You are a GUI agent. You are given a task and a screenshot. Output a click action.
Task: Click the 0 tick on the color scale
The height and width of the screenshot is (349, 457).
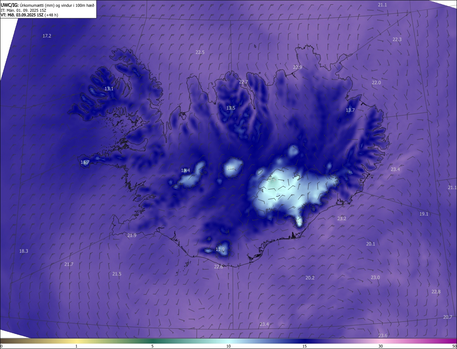pyautogui.click(x=1, y=346)
